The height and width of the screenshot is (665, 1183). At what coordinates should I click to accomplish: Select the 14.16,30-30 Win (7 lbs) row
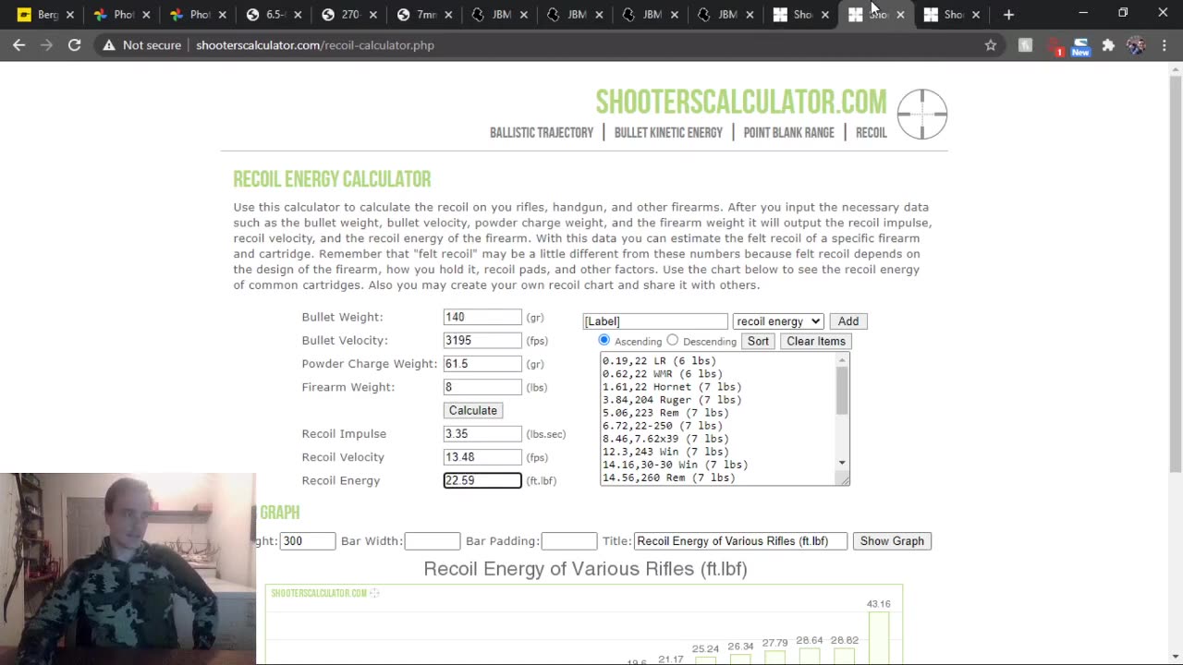click(675, 465)
